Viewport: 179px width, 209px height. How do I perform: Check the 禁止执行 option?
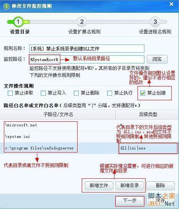coord(109,93)
